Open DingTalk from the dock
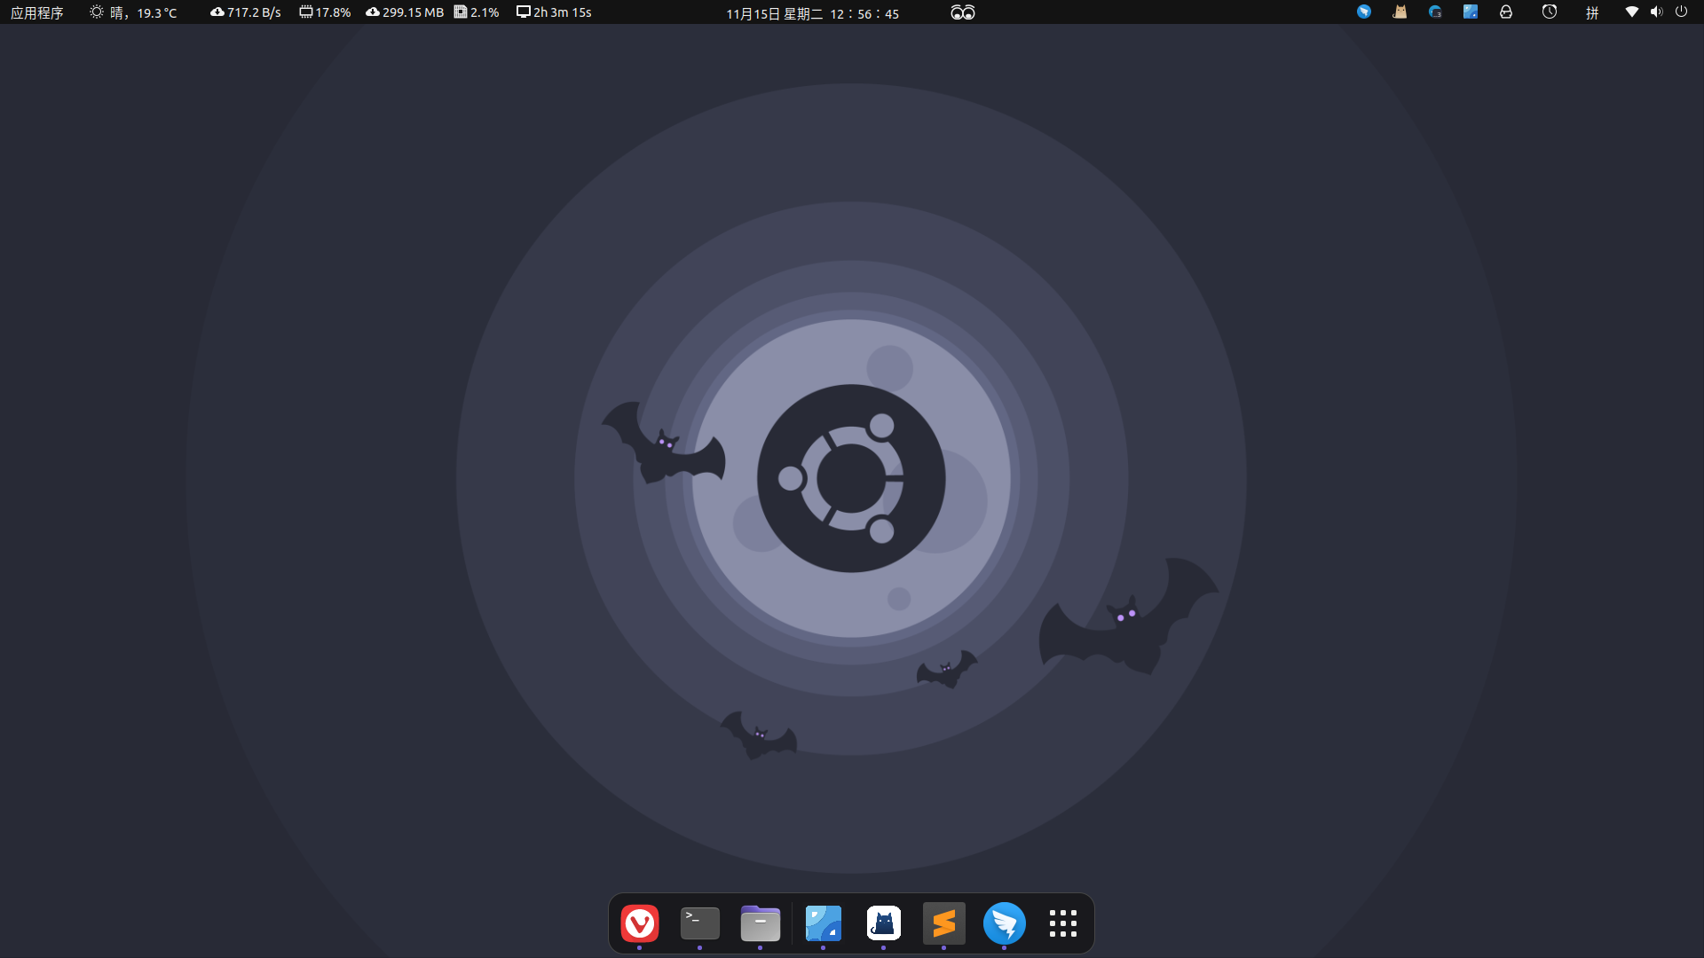The width and height of the screenshot is (1704, 958). 1004,923
